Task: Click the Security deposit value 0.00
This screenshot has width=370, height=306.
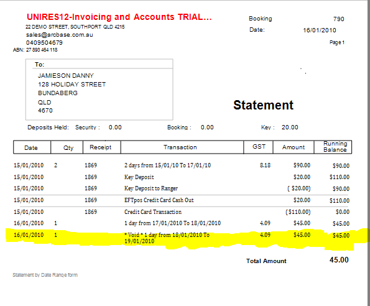Action: [x=115, y=127]
